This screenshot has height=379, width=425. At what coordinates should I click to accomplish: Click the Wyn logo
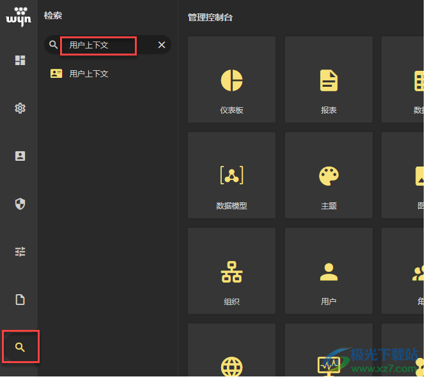[x=19, y=16]
